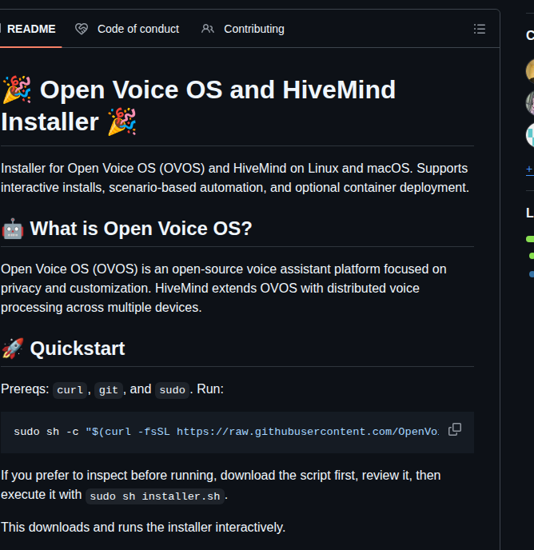Click the languages bar in the sidebar
Screen dimensions: 534x550
[530, 239]
